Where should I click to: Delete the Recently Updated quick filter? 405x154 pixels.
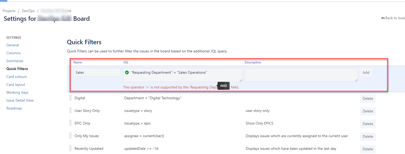[x=368, y=149]
